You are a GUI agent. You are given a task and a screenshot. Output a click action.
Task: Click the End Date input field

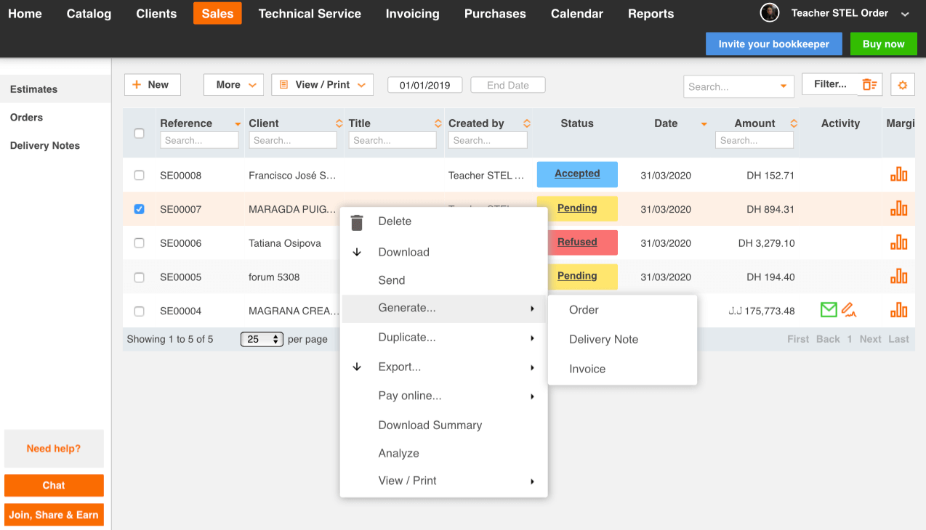click(x=507, y=85)
